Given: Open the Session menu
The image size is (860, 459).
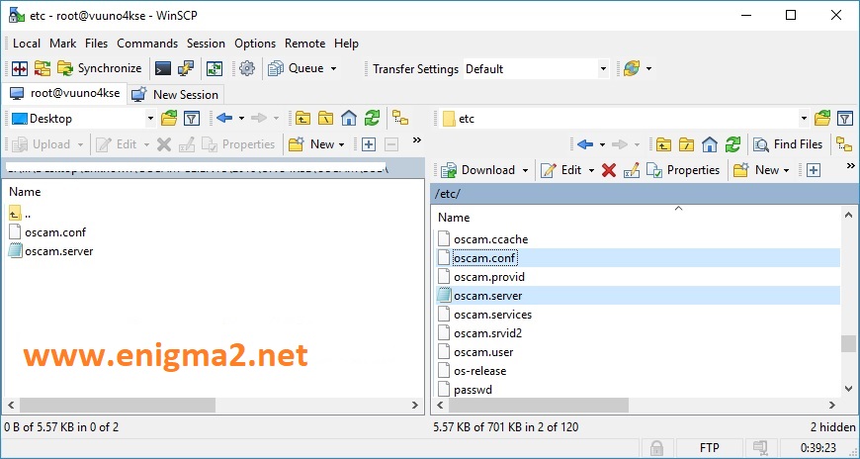Looking at the screenshot, I should 206,44.
